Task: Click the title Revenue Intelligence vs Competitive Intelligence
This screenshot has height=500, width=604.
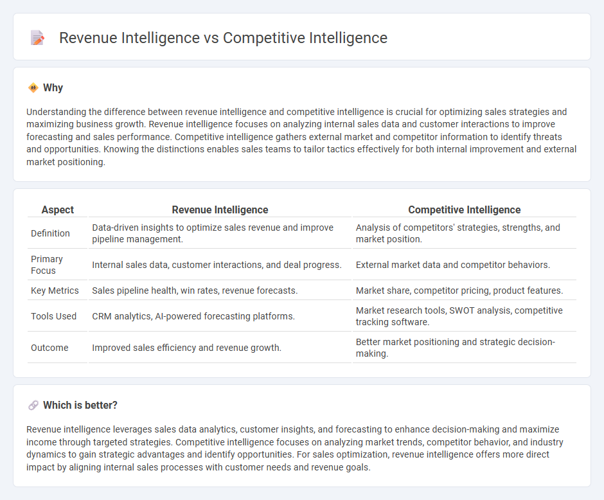Action: pyautogui.click(x=223, y=38)
